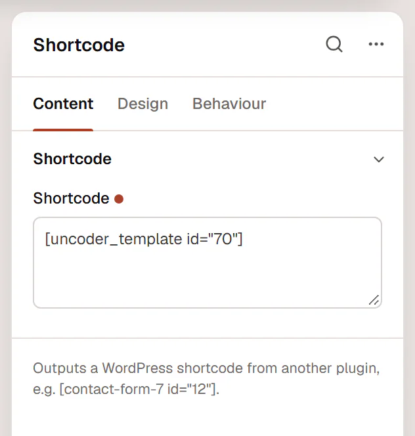The image size is (415, 436).
Task: Click the red dot beside Shortcode label
Action: point(119,199)
